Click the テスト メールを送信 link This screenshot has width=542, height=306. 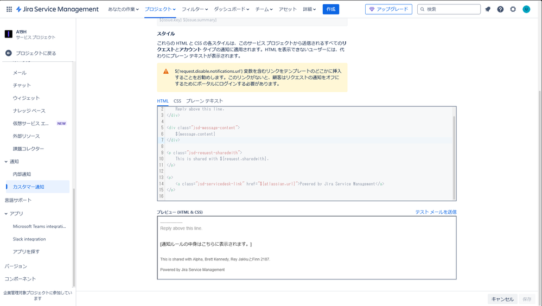coord(436,212)
